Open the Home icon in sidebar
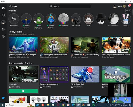Screen dimensions: 133x107 coord(3,8)
